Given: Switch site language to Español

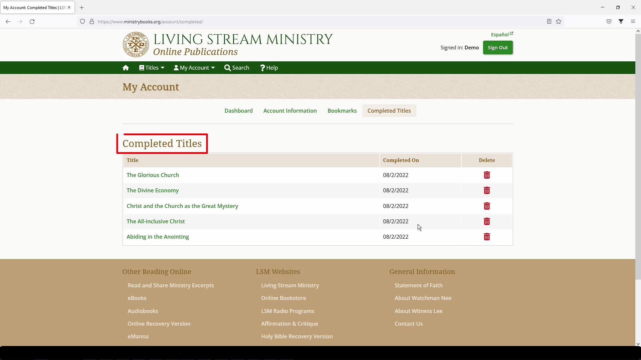Looking at the screenshot, I should click(x=502, y=34).
